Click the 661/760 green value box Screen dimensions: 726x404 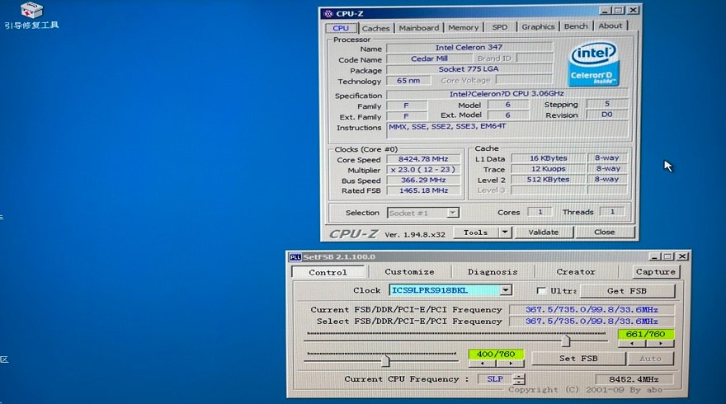click(x=645, y=334)
